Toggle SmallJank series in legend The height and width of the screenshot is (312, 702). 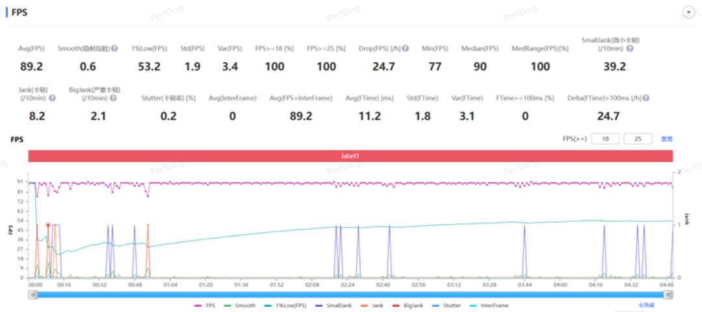tap(335, 306)
